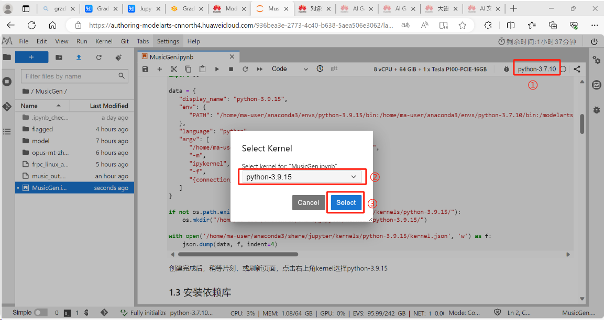Click the horizontal scrollbar under the code cell

click(238, 254)
